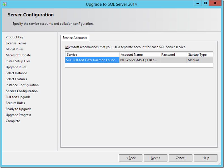The height and width of the screenshot is (168, 224).
Task: Open the Manual startup type dropdown
Action: 200,60
